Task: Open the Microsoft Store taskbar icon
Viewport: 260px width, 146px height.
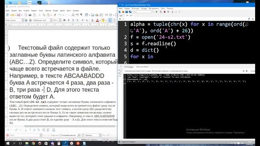Action: [x=46, y=143]
